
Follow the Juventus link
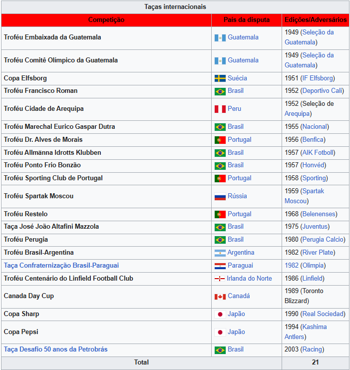click(315, 227)
